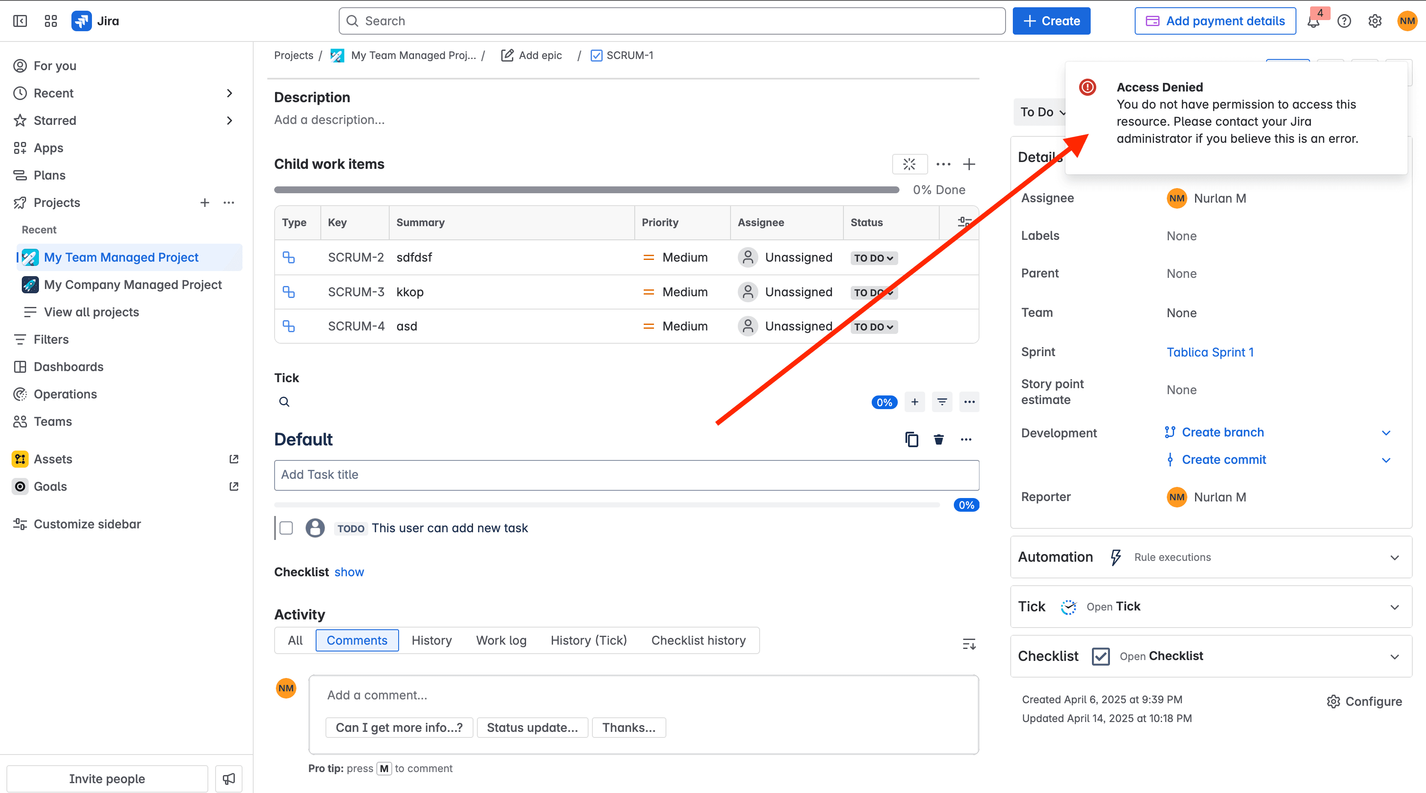Click the Search input field
This screenshot has height=793, width=1426.
672,21
